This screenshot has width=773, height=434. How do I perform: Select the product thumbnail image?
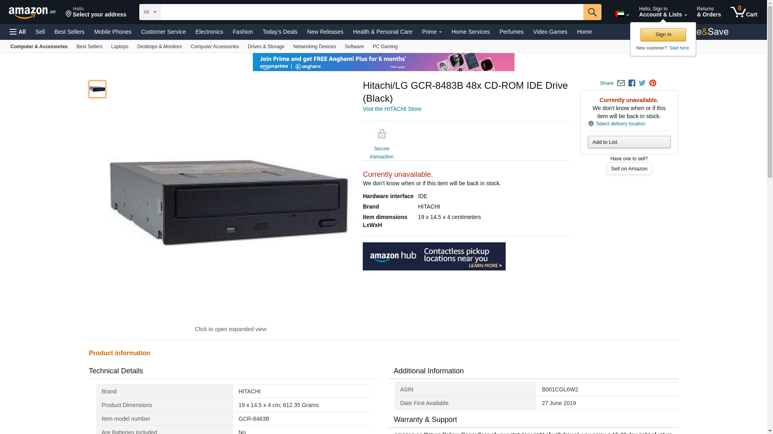[97, 89]
